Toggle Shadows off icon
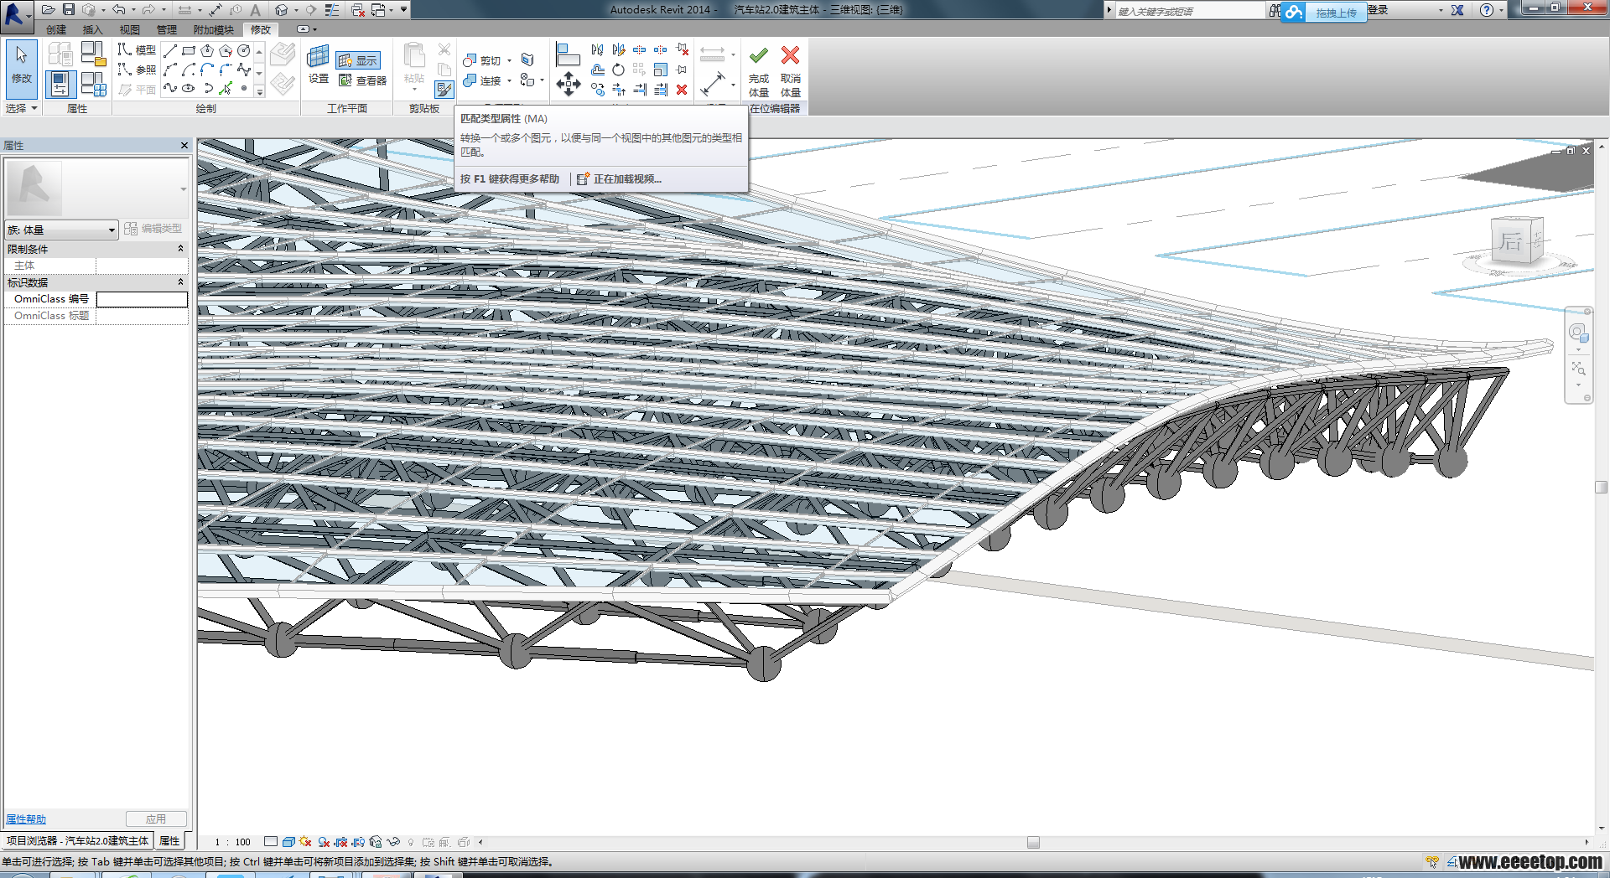The height and width of the screenshot is (878, 1610). (x=324, y=842)
